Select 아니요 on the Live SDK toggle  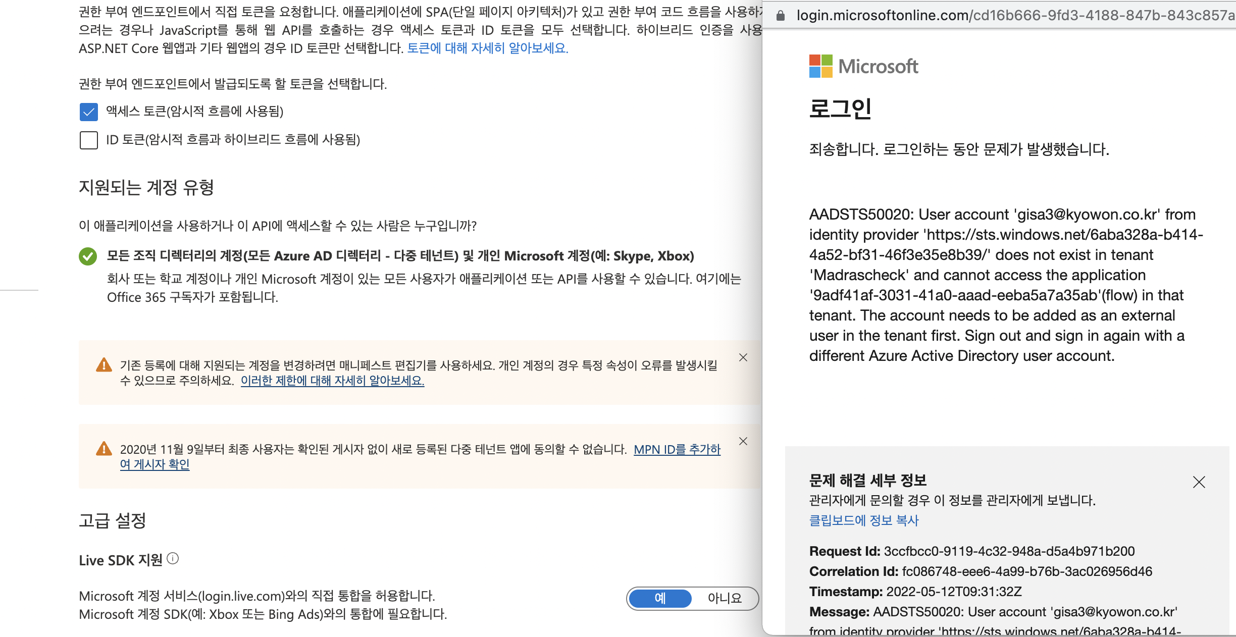point(725,599)
